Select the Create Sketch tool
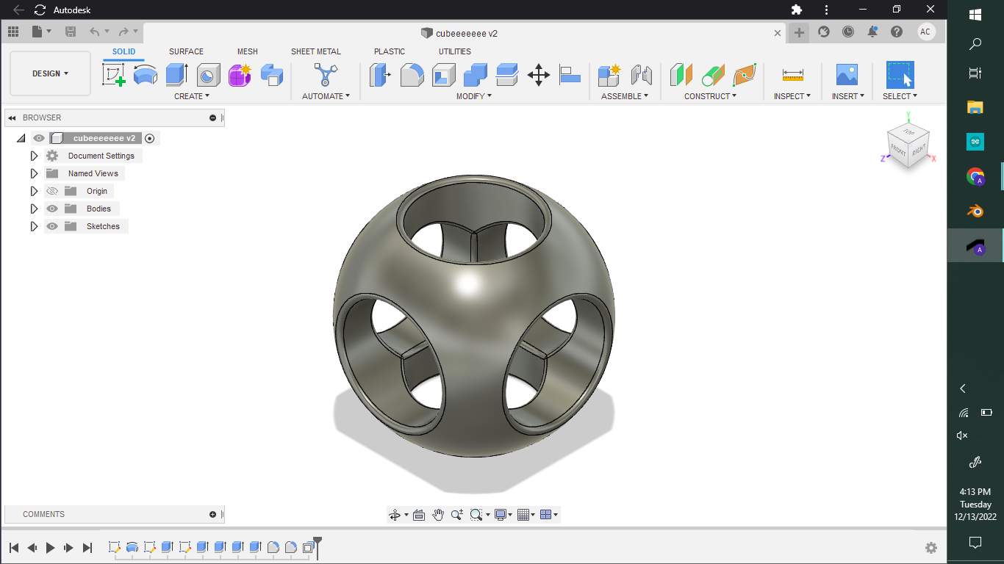 tap(113, 74)
